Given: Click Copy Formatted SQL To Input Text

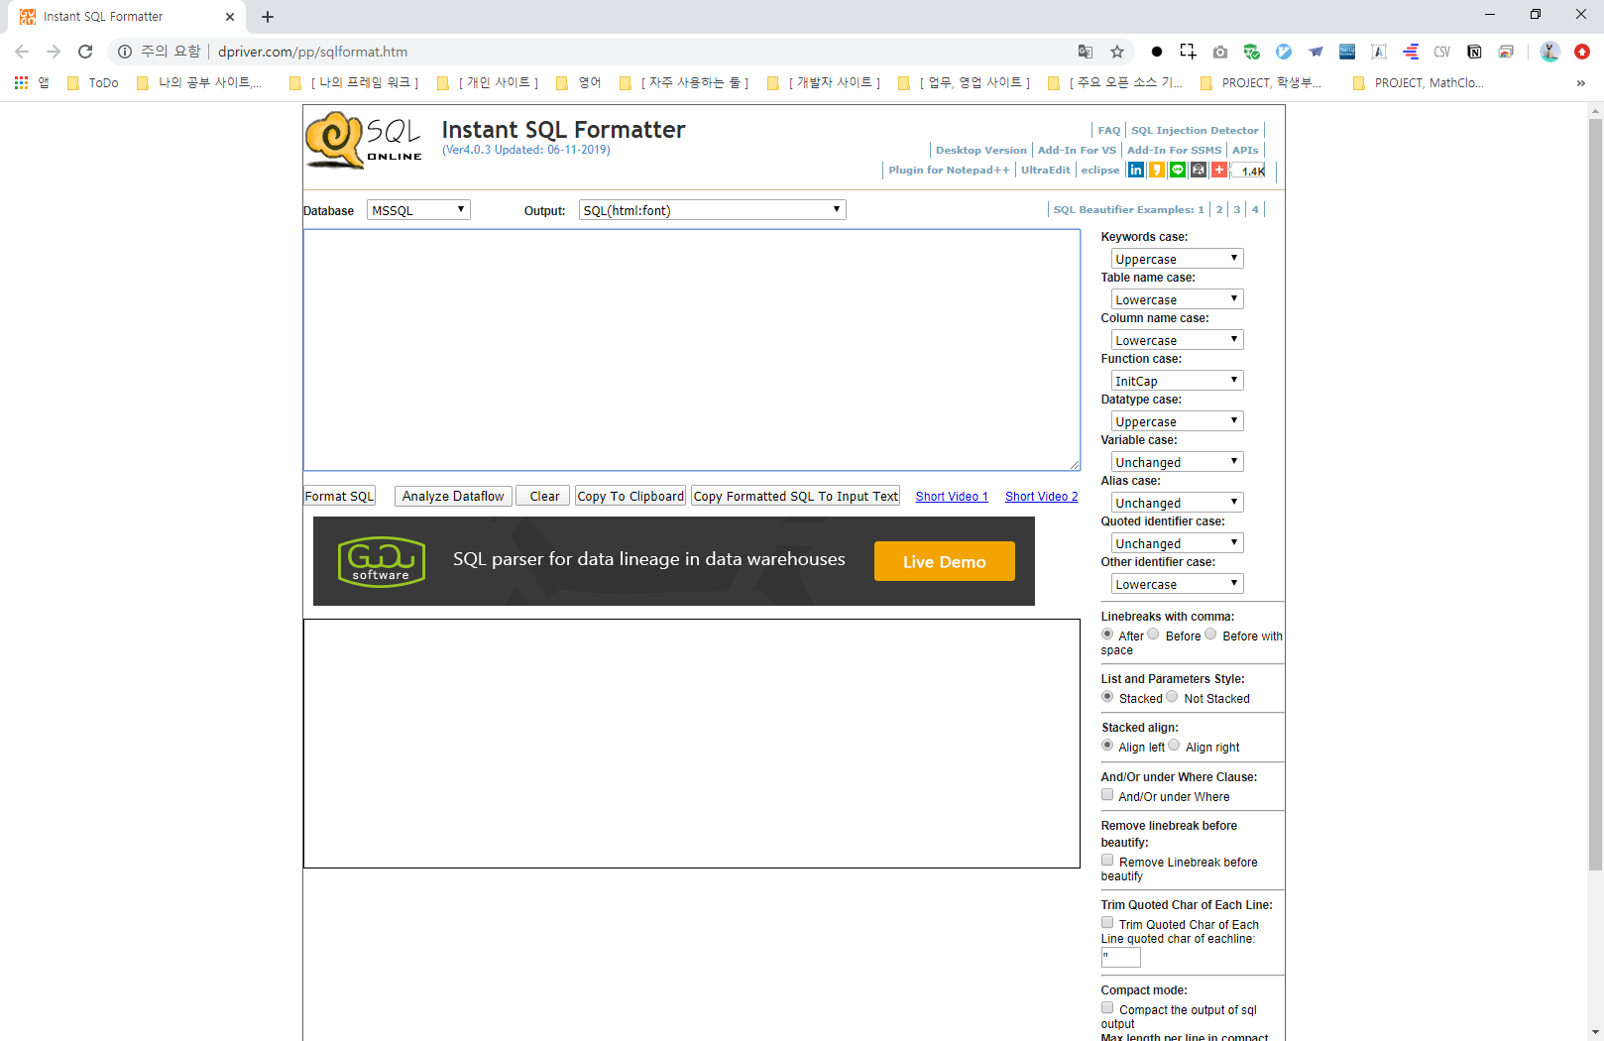Looking at the screenshot, I should 796,496.
